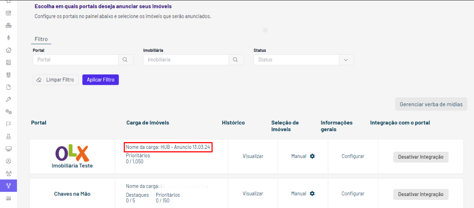This screenshot has width=474, height=208.
Task: Click the flag sidebar icon
Action: [8, 124]
